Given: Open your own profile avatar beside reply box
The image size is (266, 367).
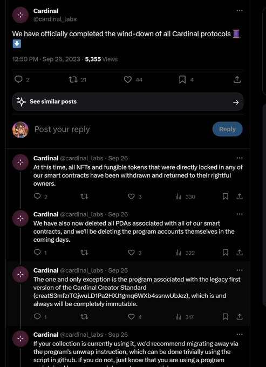Looking at the screenshot, I should pos(21,130).
